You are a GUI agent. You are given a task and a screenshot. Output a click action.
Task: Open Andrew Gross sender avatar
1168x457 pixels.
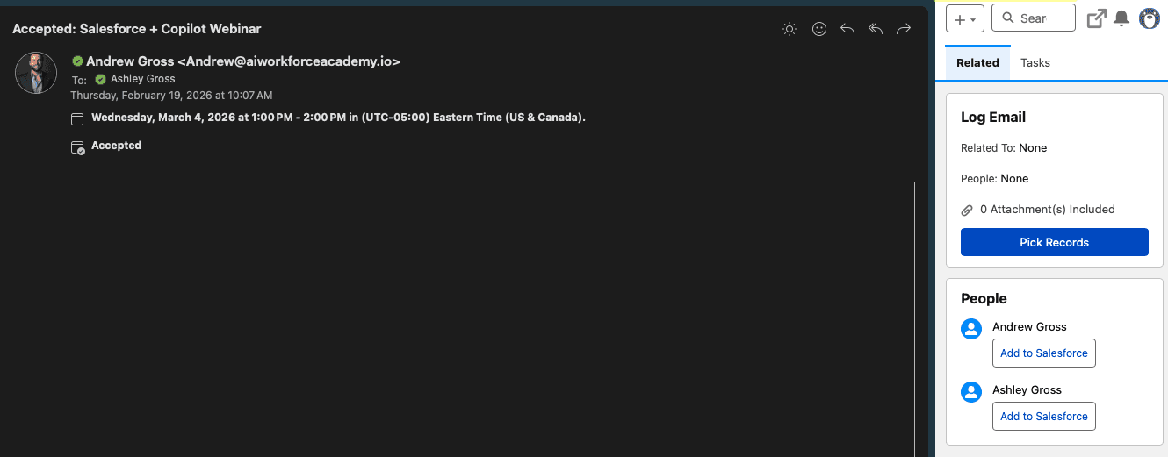36,73
